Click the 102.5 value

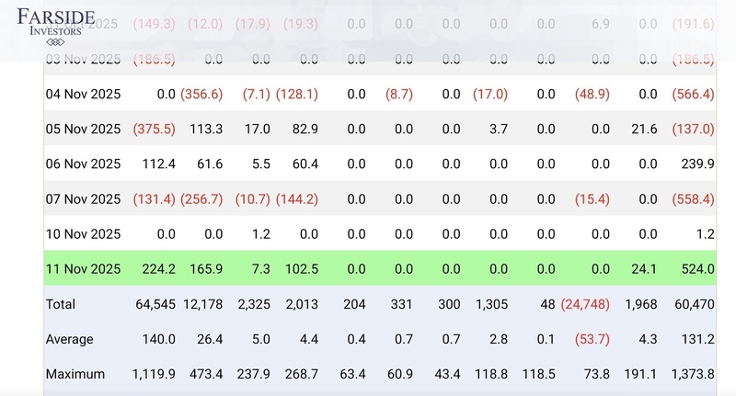[302, 269]
